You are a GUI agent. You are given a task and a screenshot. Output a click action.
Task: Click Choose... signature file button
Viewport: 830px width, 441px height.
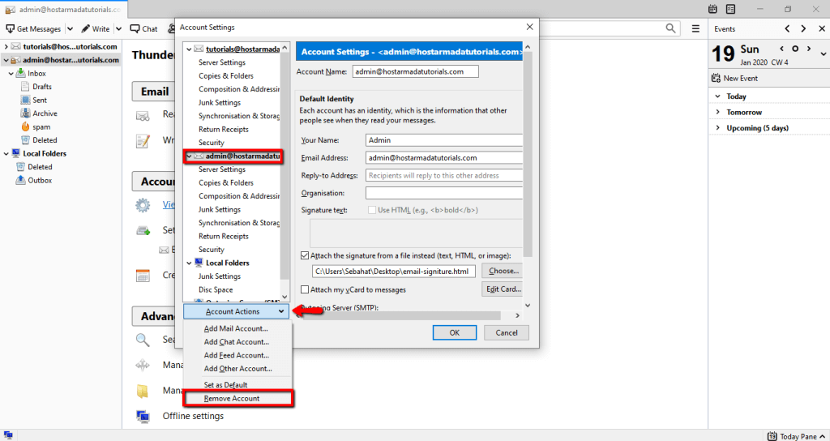(502, 271)
